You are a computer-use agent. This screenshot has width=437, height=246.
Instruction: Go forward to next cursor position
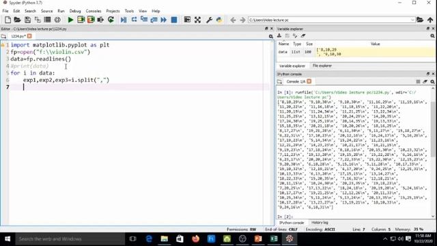pyautogui.click(x=242, y=20)
